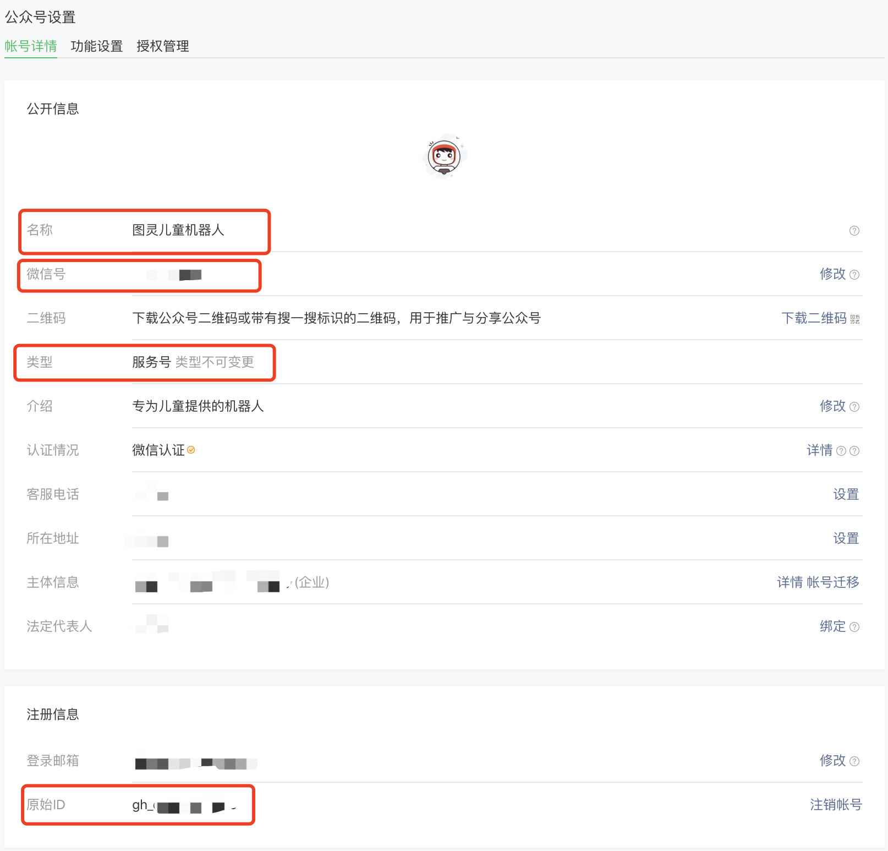Click help icon in the 名称 row
This screenshot has height=851, width=888.
[x=854, y=231]
